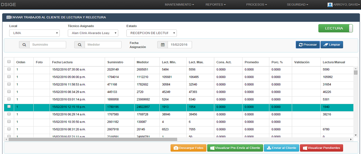
Task: Open the Estado dropdown
Action: point(151,33)
